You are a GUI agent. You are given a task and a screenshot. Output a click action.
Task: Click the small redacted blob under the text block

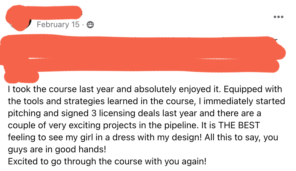point(21,77)
